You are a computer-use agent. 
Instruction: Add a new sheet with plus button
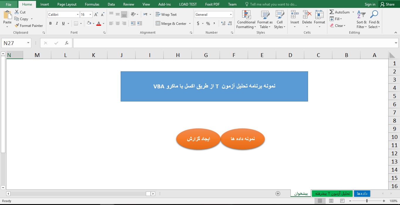pos(278,194)
